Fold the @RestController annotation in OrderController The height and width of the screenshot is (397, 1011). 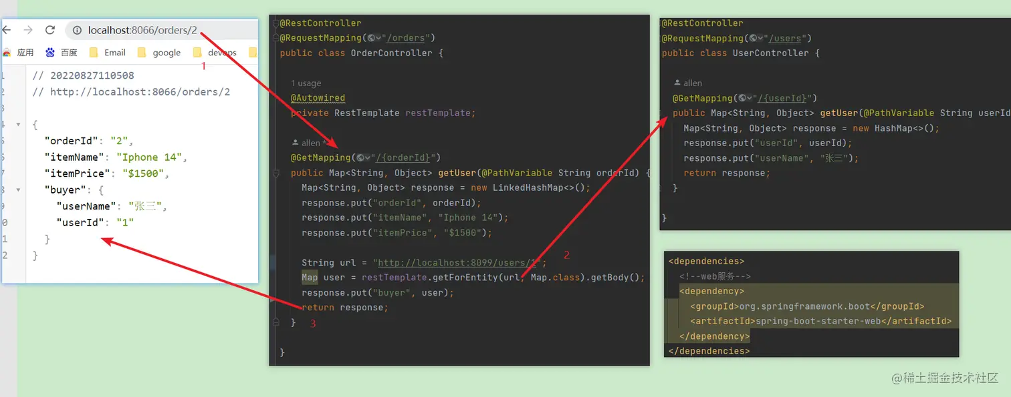pyautogui.click(x=275, y=23)
